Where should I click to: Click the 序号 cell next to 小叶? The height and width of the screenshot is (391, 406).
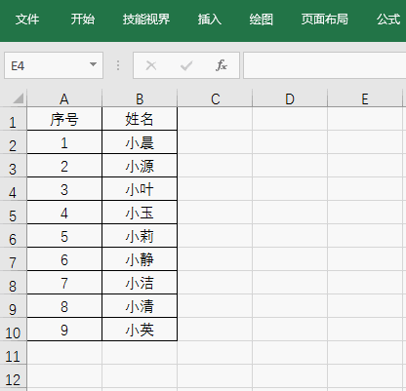point(64,189)
